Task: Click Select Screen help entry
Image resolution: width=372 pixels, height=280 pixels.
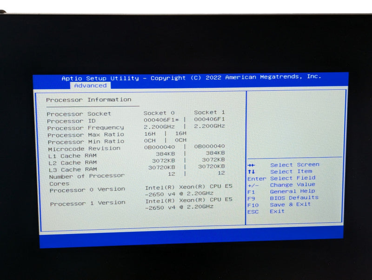Action: tap(283, 165)
